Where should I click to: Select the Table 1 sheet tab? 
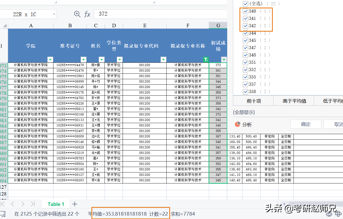pyautogui.click(x=56, y=204)
